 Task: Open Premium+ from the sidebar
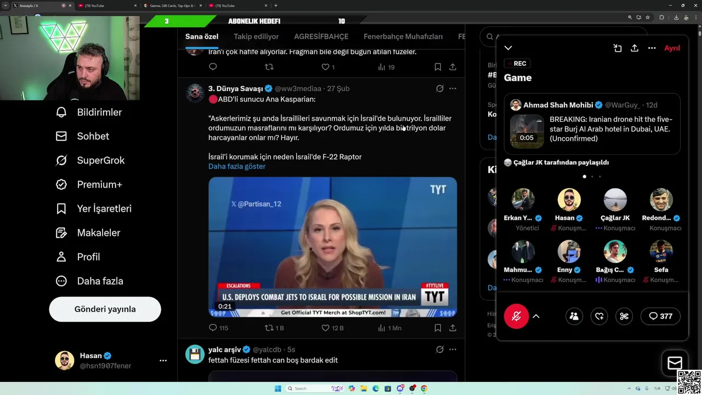[x=89, y=184]
